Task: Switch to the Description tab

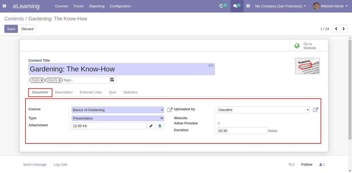Action: pos(64,92)
